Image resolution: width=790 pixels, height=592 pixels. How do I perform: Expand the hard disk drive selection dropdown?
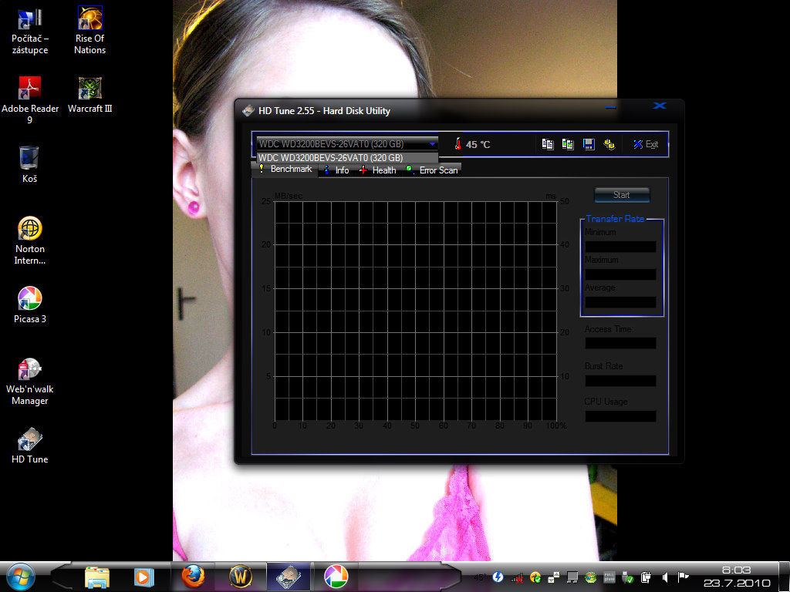click(433, 143)
